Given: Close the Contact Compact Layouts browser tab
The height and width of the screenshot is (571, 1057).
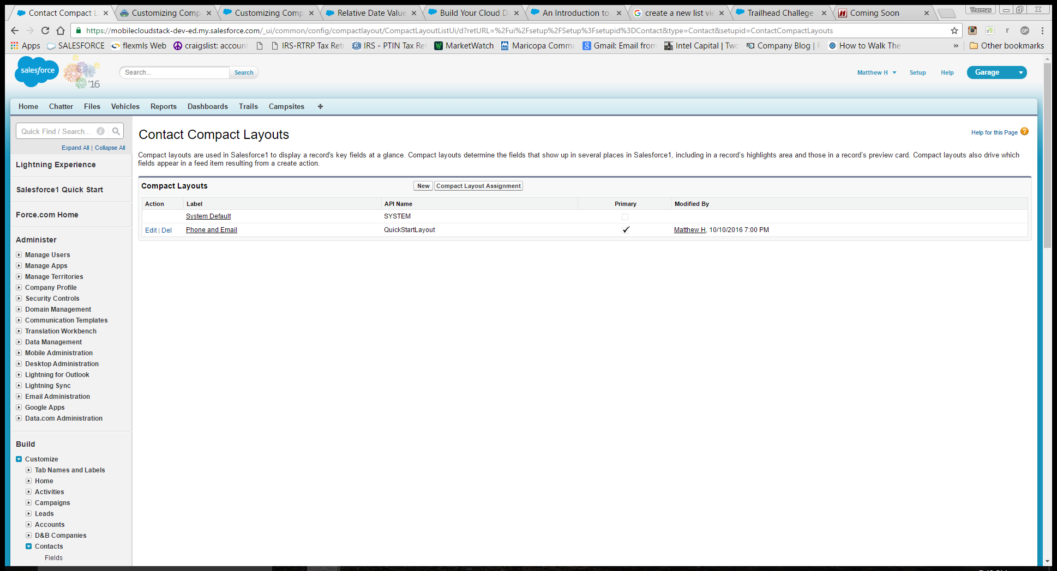Looking at the screenshot, I should tap(106, 13).
